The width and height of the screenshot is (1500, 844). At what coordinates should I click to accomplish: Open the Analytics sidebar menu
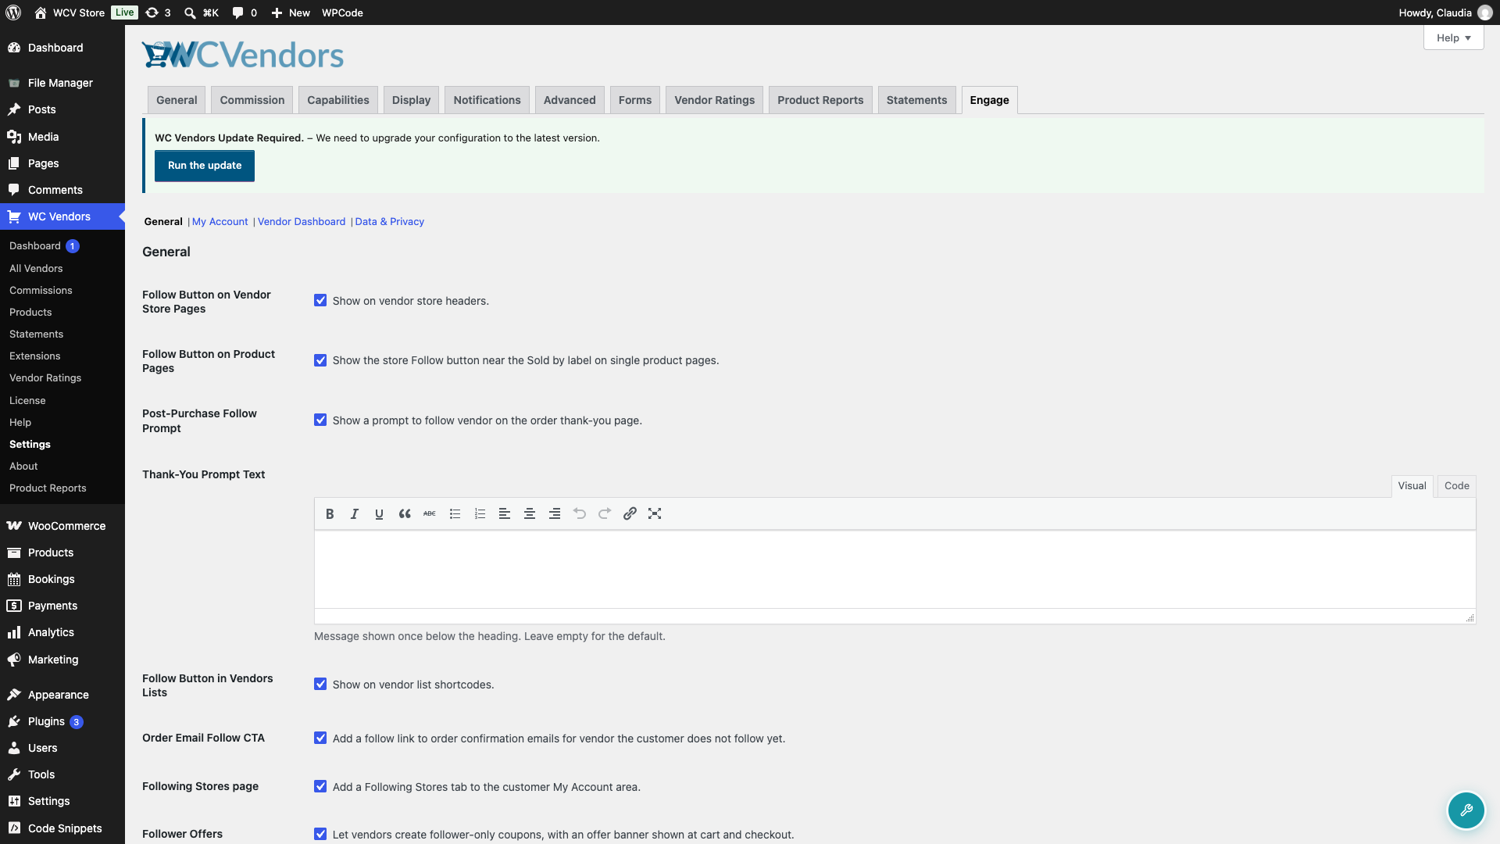51,632
